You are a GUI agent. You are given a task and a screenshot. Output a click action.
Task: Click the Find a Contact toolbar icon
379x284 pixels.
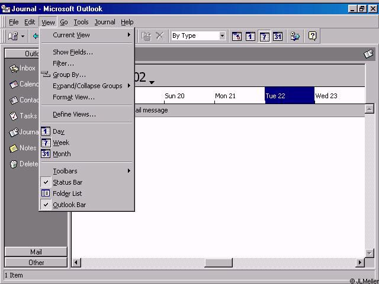tap(295, 36)
